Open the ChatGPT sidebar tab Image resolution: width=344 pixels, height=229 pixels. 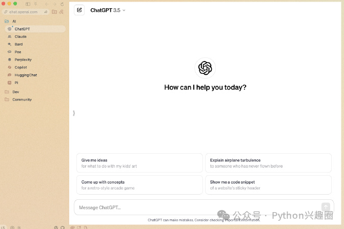[35, 29]
